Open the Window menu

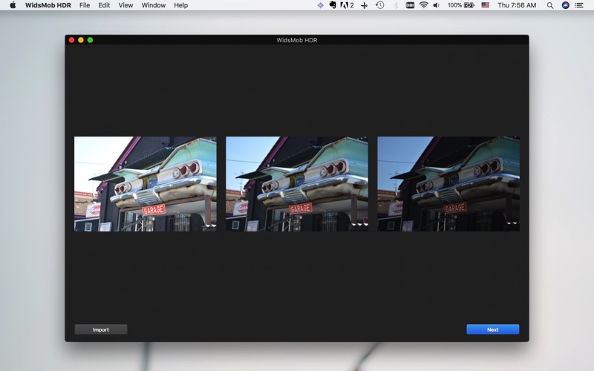[x=153, y=5]
